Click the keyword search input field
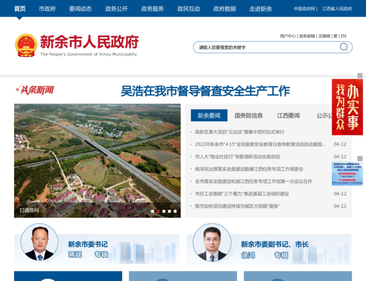The width and height of the screenshot is (366, 281). point(265,47)
